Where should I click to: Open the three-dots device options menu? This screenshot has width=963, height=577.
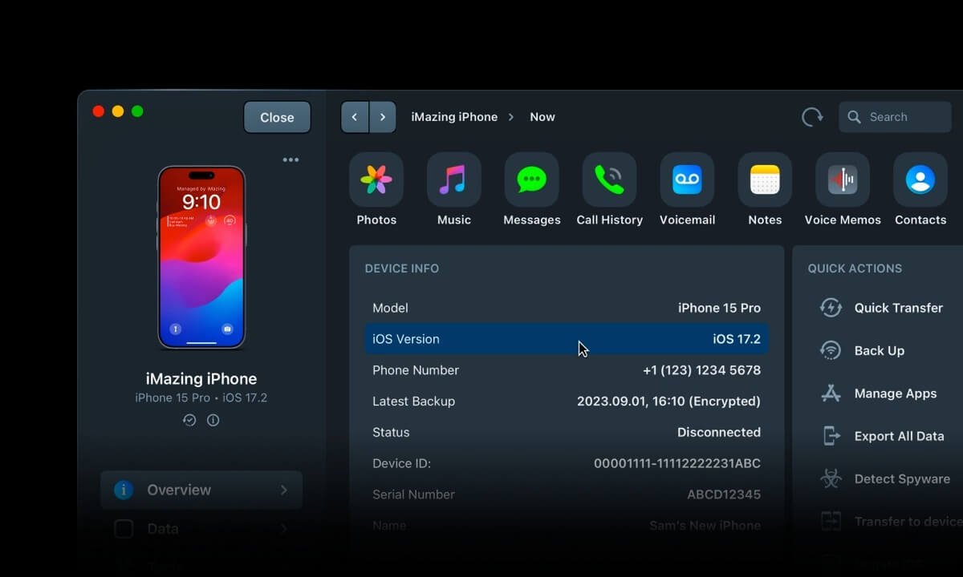pos(291,159)
